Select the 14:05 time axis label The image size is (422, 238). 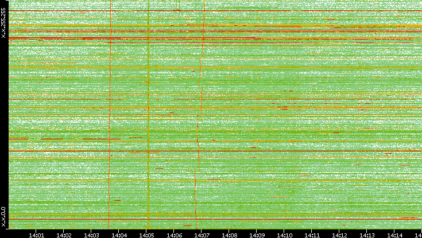point(146,235)
